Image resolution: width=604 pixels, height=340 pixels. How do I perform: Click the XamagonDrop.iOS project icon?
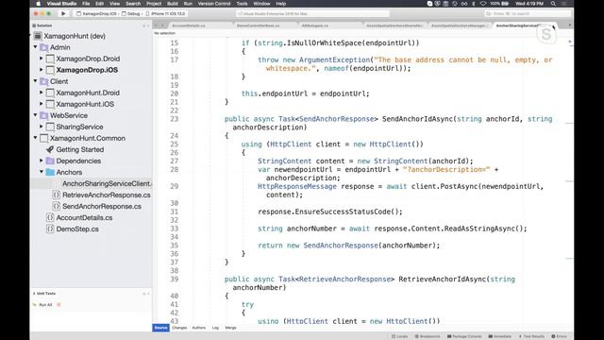50,70
